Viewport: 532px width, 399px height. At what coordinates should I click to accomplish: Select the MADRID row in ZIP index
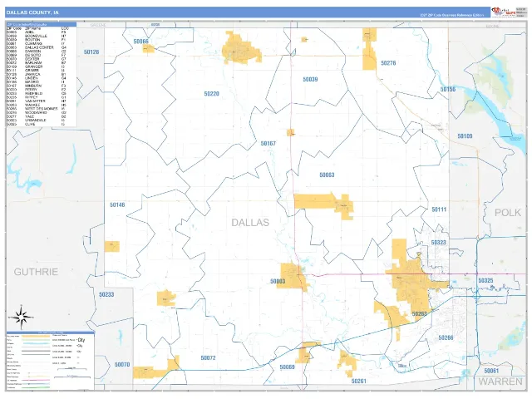pos(37,82)
